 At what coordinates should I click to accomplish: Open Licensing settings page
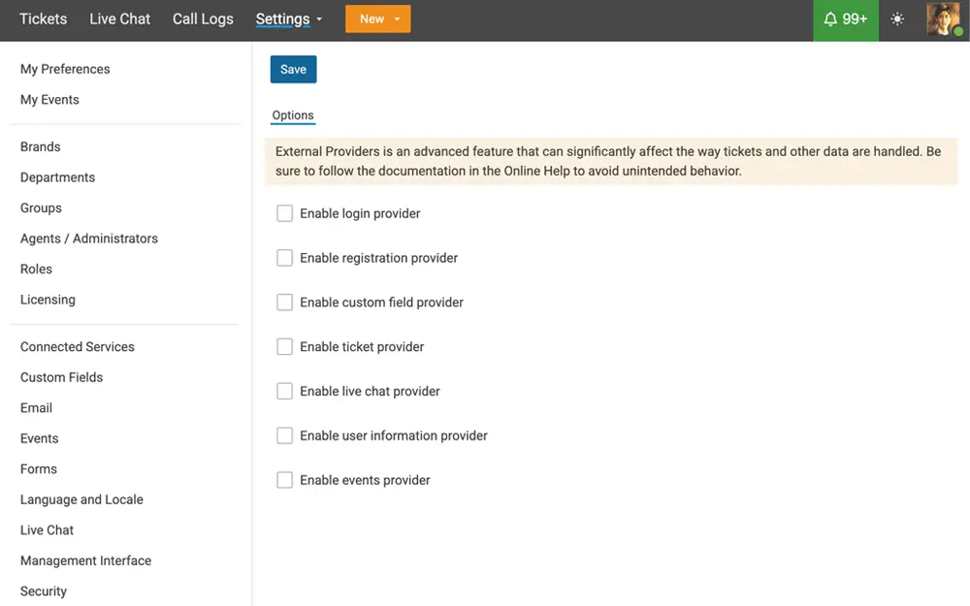point(48,300)
